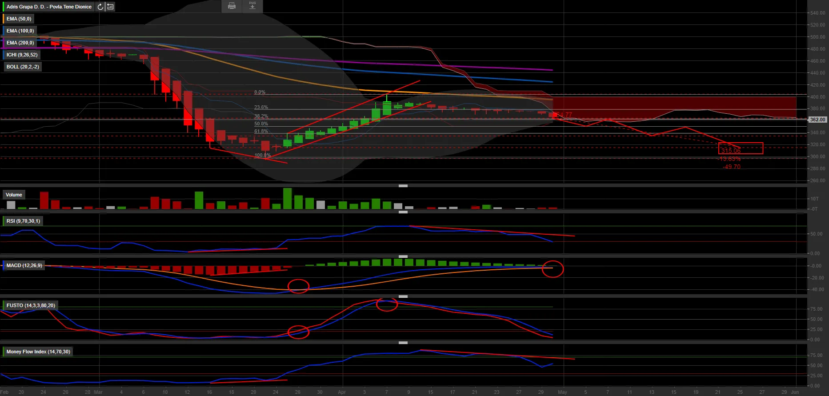Print the chart using printer icon
829x396 pixels.
coord(232,6)
